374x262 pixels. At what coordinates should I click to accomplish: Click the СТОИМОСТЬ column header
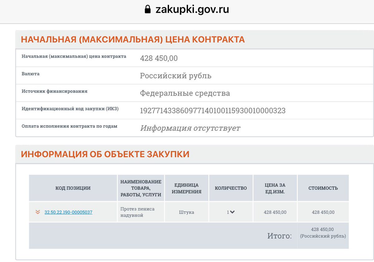point(323,188)
